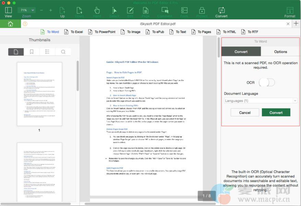
Task: Open the search icon in the sidebar
Action: [63, 52]
